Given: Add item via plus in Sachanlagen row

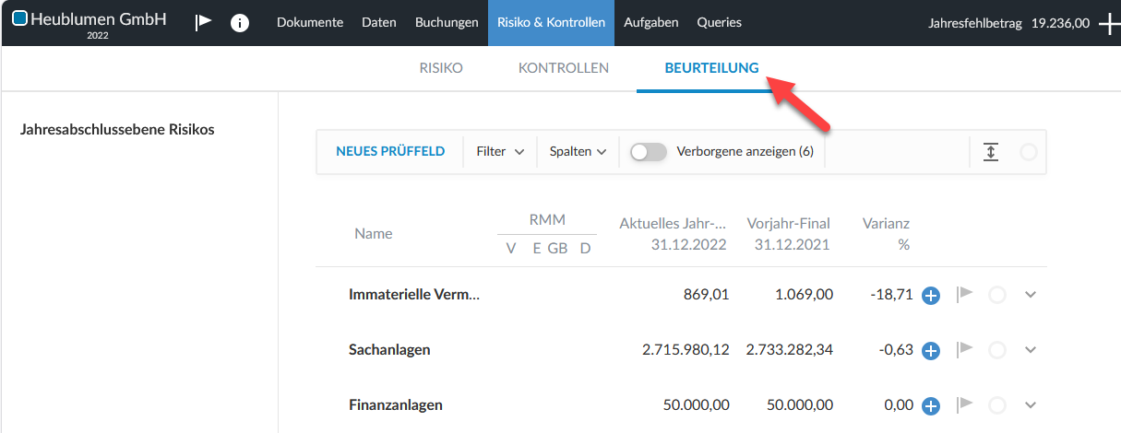Looking at the screenshot, I should 931,351.
